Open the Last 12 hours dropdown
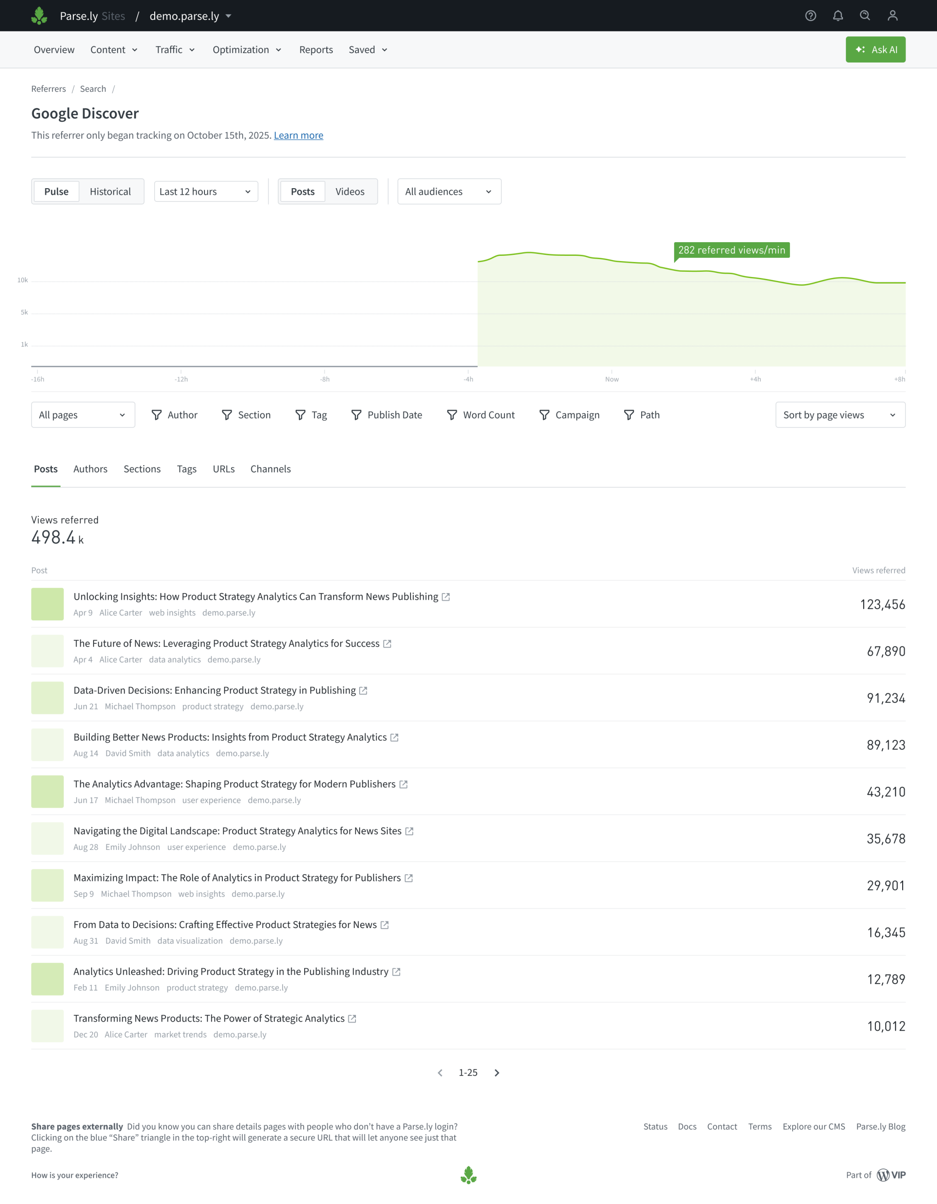Image resolution: width=937 pixels, height=1204 pixels. pos(205,191)
